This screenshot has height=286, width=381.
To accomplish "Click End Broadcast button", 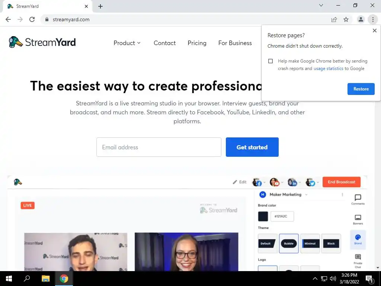I will pyautogui.click(x=342, y=182).
